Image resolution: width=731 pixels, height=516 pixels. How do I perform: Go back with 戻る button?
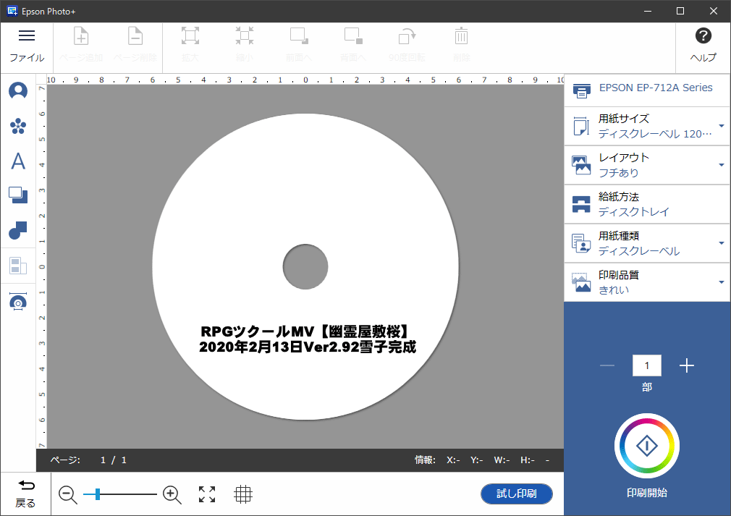tap(25, 494)
